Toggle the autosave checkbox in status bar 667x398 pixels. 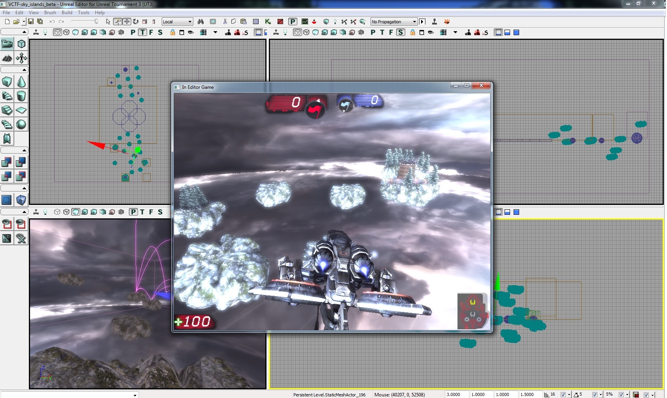(x=646, y=394)
